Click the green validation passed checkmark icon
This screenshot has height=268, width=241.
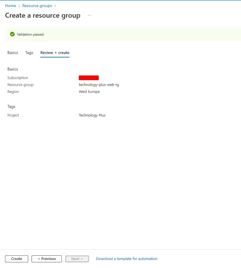(x=12, y=34)
